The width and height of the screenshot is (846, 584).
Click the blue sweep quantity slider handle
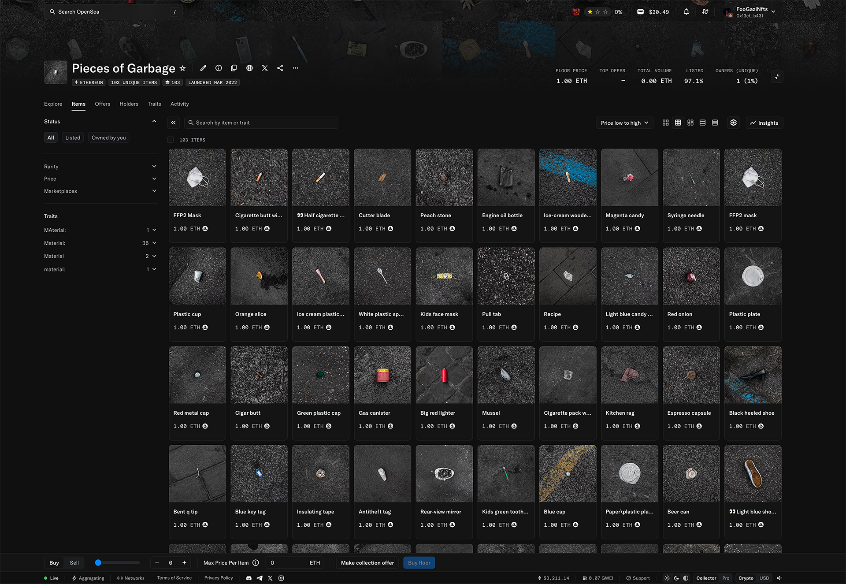(x=98, y=563)
